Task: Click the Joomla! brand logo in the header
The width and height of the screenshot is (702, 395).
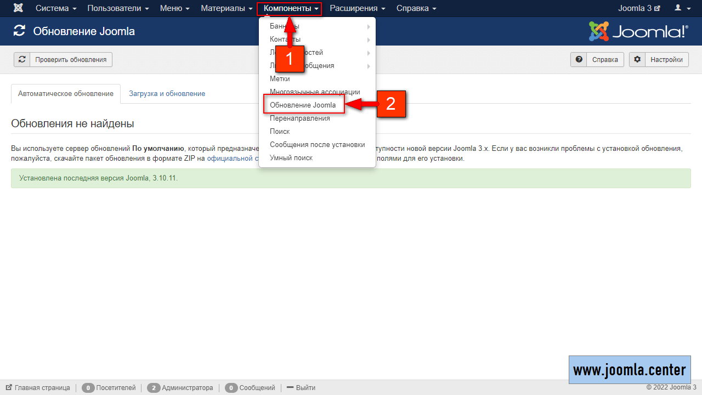Action: tap(638, 31)
